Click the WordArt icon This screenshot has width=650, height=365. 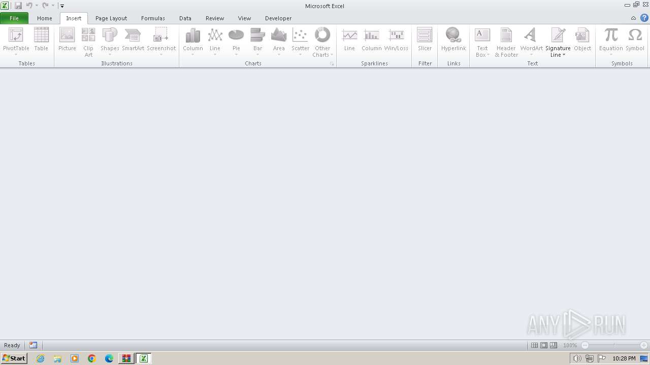coord(531,35)
